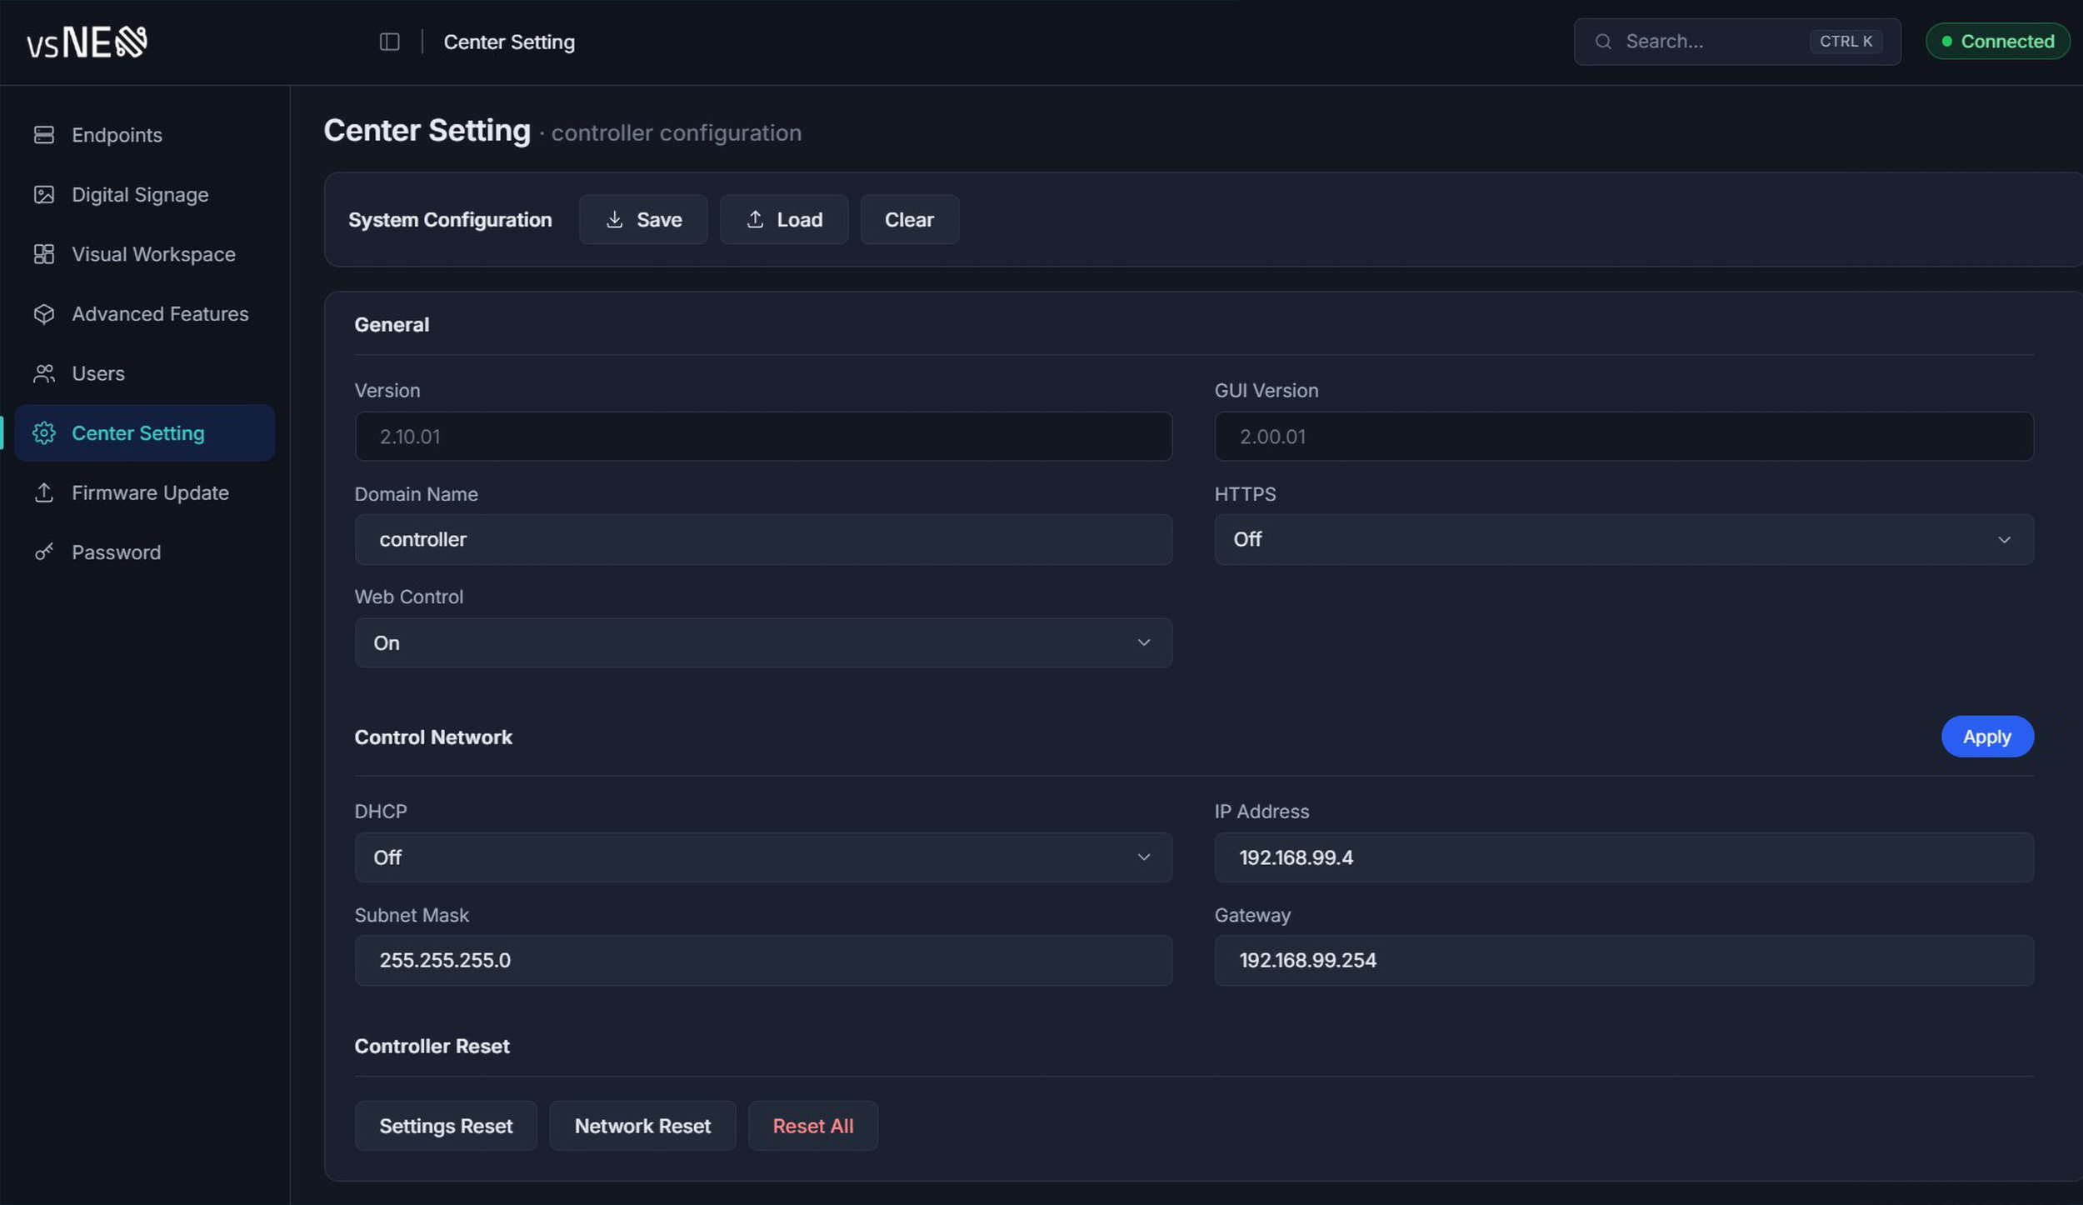
Task: Click the Web Control chevron arrow
Action: pyautogui.click(x=1143, y=642)
